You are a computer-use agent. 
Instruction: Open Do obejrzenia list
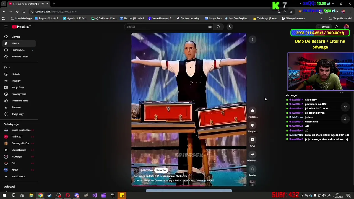[x=19, y=94]
